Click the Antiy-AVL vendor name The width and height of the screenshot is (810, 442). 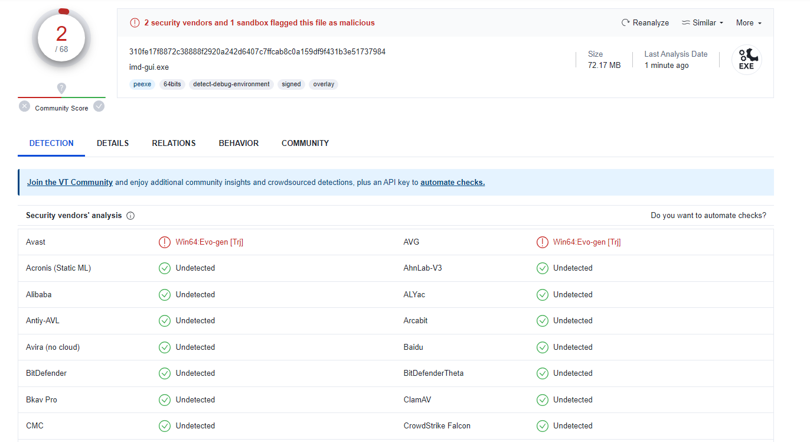point(43,321)
